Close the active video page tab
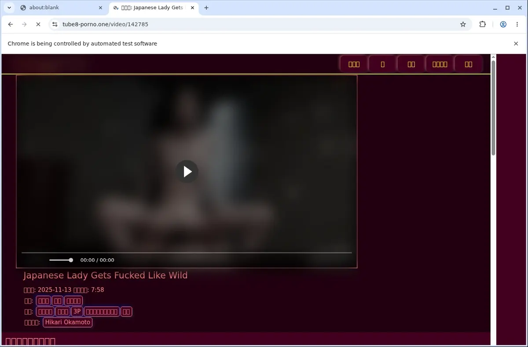 (192, 7)
